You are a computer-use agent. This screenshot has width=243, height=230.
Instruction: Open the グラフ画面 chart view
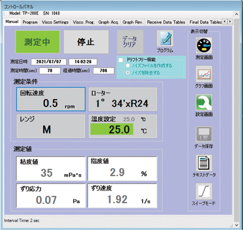tap(204, 74)
